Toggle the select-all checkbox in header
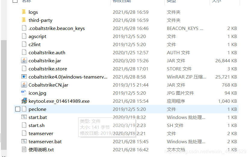The height and width of the screenshot is (157, 249). tap(15, 1)
